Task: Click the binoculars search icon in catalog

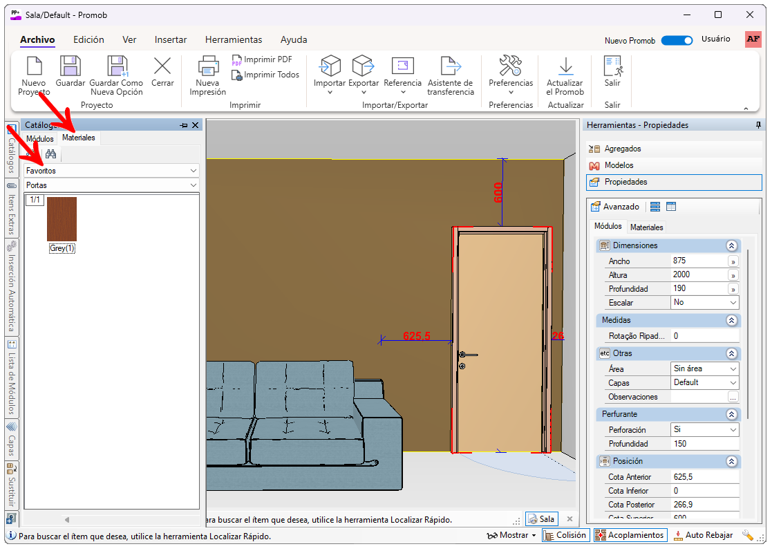Action: coord(50,154)
